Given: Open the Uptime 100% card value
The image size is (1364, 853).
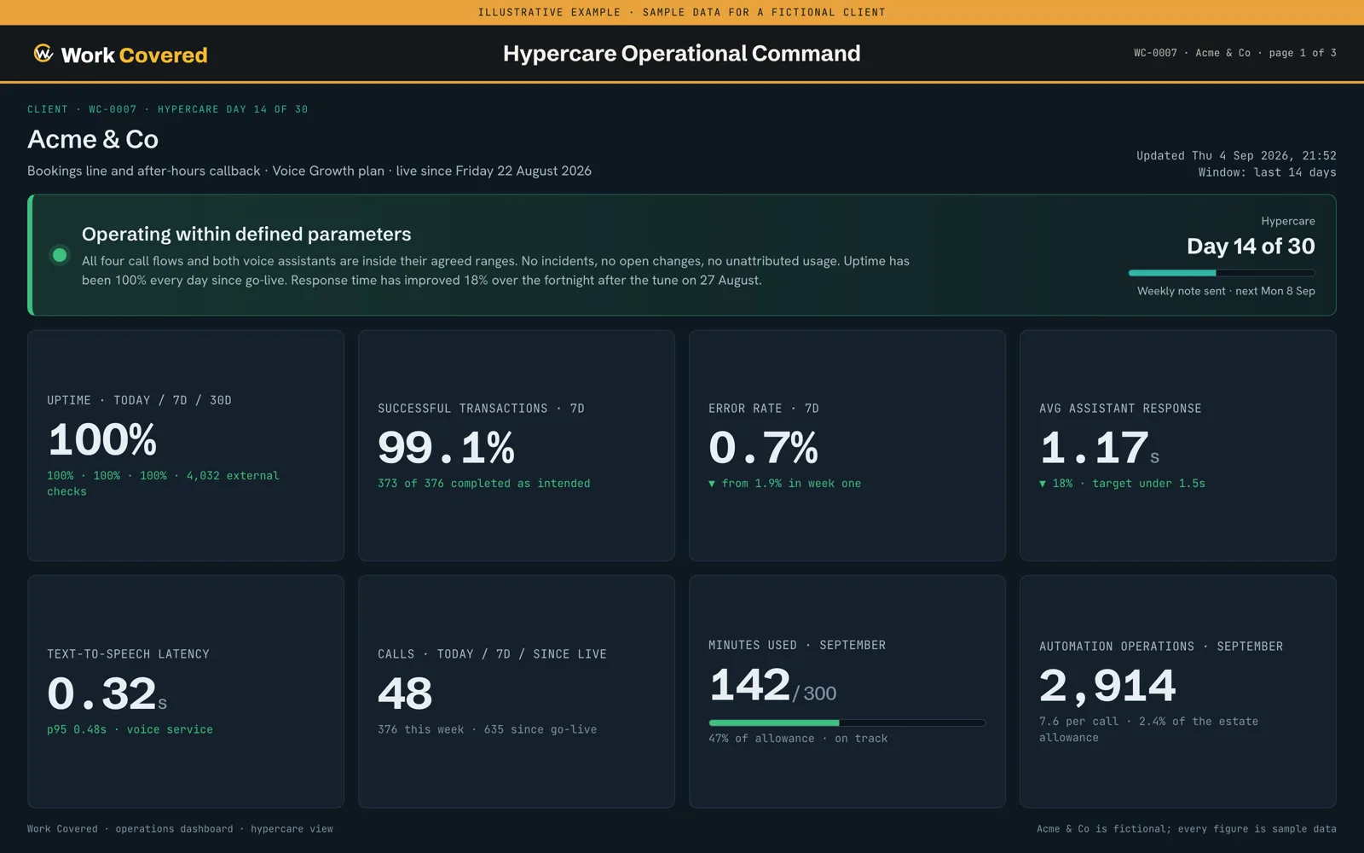Looking at the screenshot, I should pyautogui.click(x=102, y=440).
